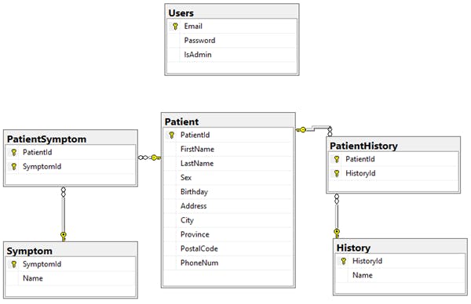Click relationship key endpoint above Symptom table
Image resolution: width=471 pixels, height=304 pixels.
(x=63, y=237)
